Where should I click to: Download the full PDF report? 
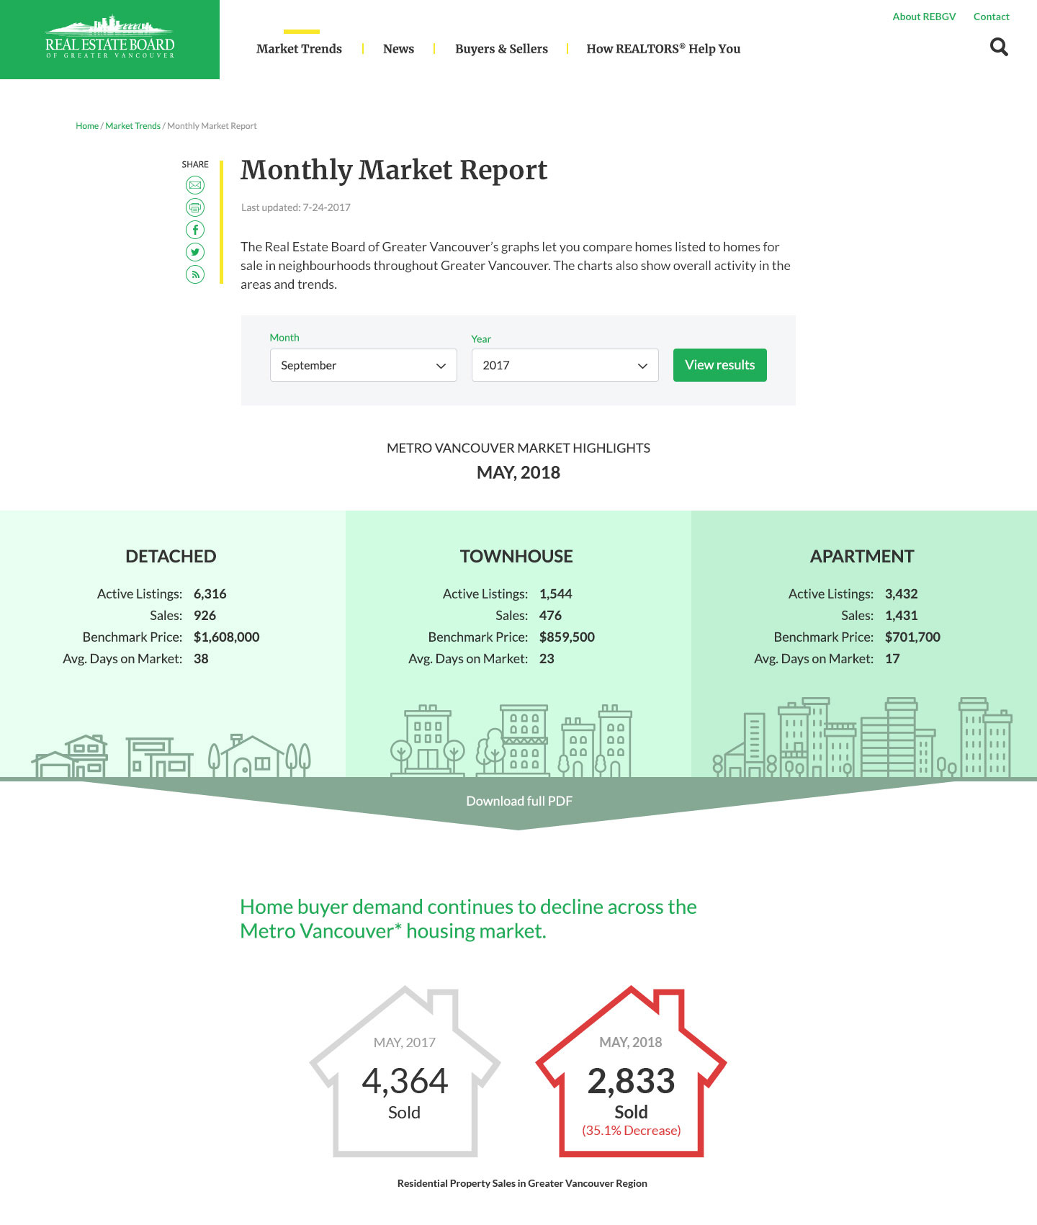[x=518, y=801]
